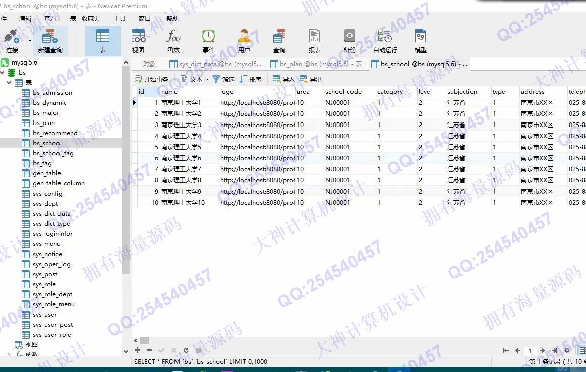The height and width of the screenshot is (372, 586).
Task: Select the sys_config table
Action: [47, 194]
